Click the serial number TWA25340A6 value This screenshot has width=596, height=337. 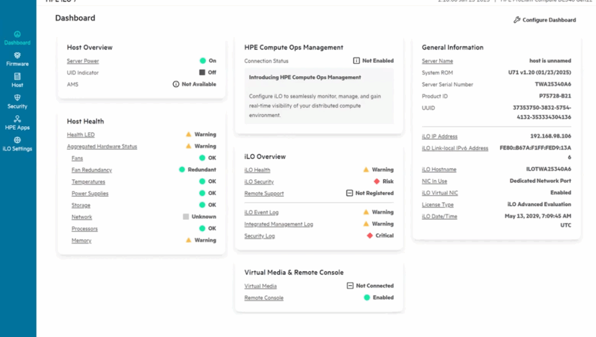click(x=553, y=84)
